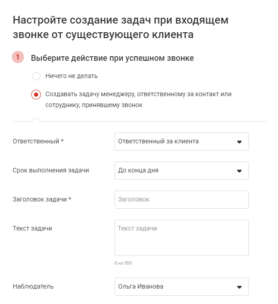The width and height of the screenshot is (278, 304).
Task: Click the triangular notch on the divider line
Action: pos(36,119)
